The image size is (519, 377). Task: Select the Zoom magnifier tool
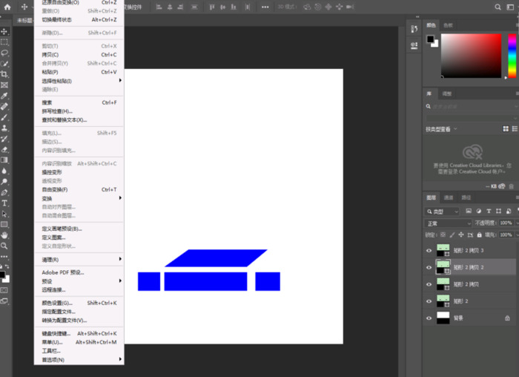[4, 246]
